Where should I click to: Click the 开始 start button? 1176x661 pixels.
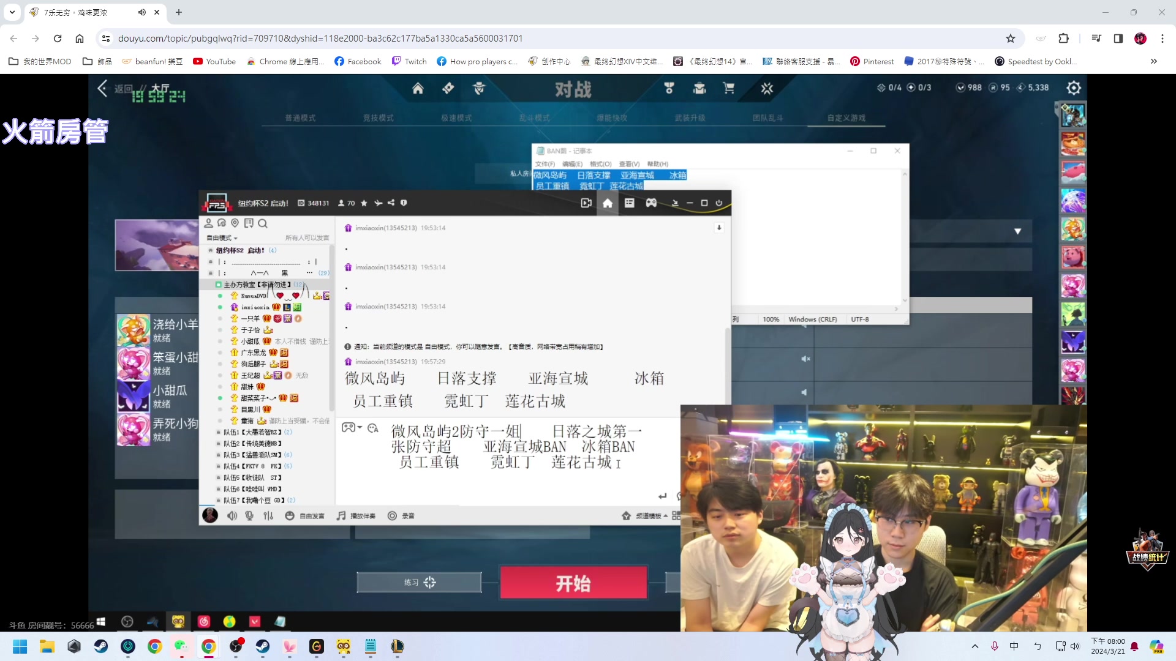(573, 583)
